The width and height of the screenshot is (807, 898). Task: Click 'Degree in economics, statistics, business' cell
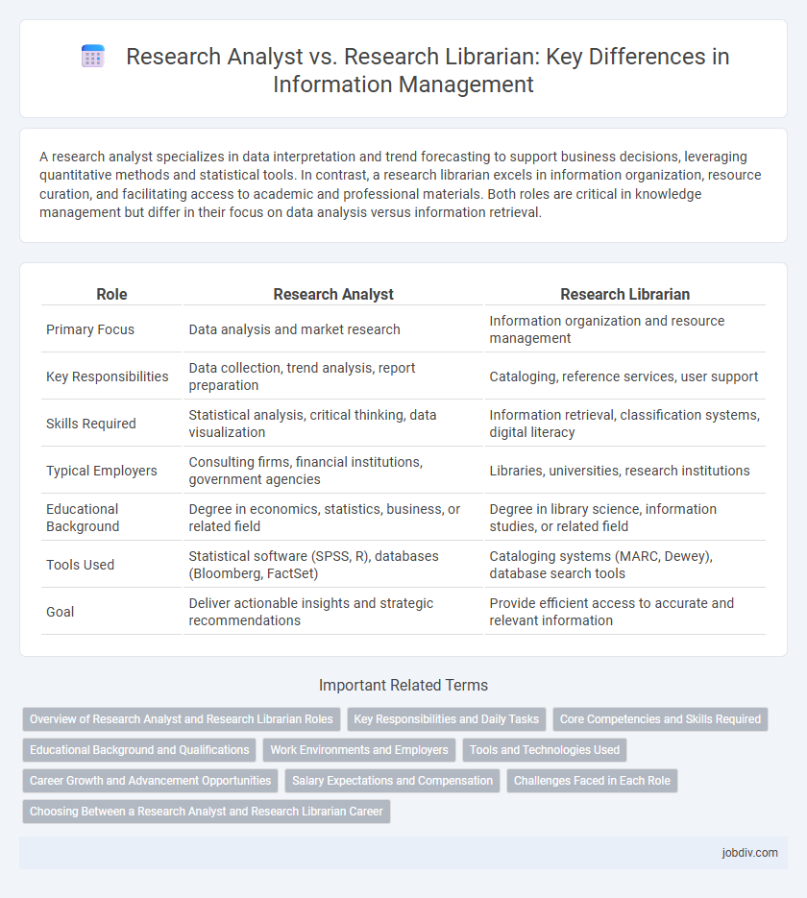tap(333, 517)
